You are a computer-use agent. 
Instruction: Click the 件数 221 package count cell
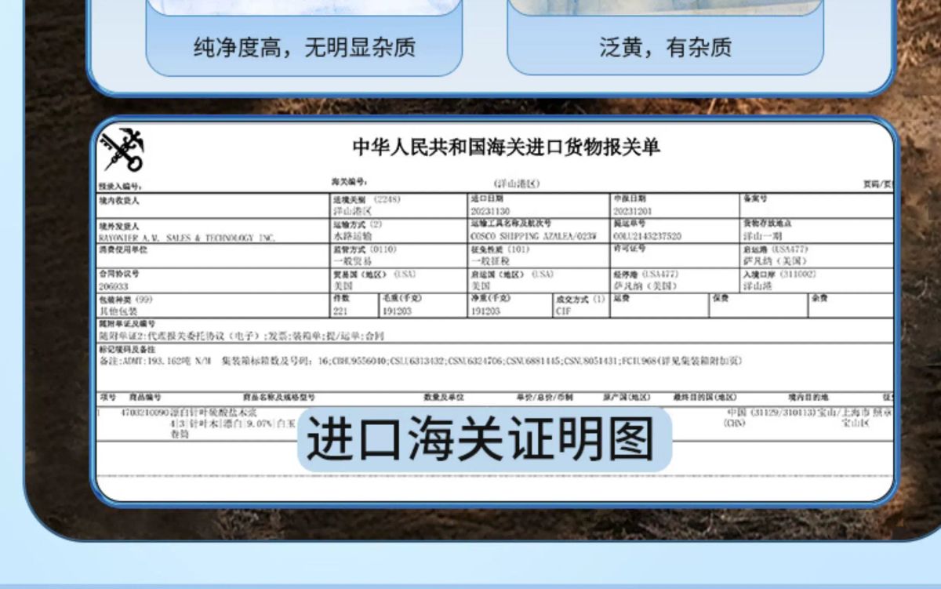[342, 311]
